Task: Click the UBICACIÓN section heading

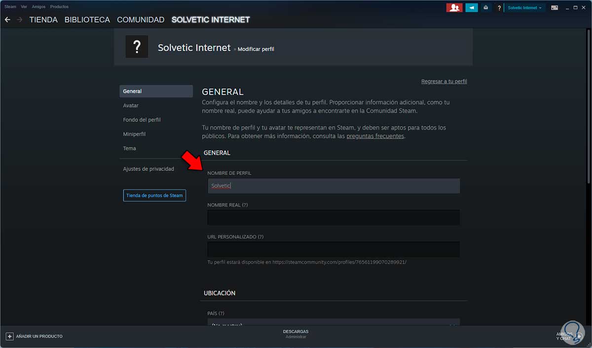Action: point(220,293)
